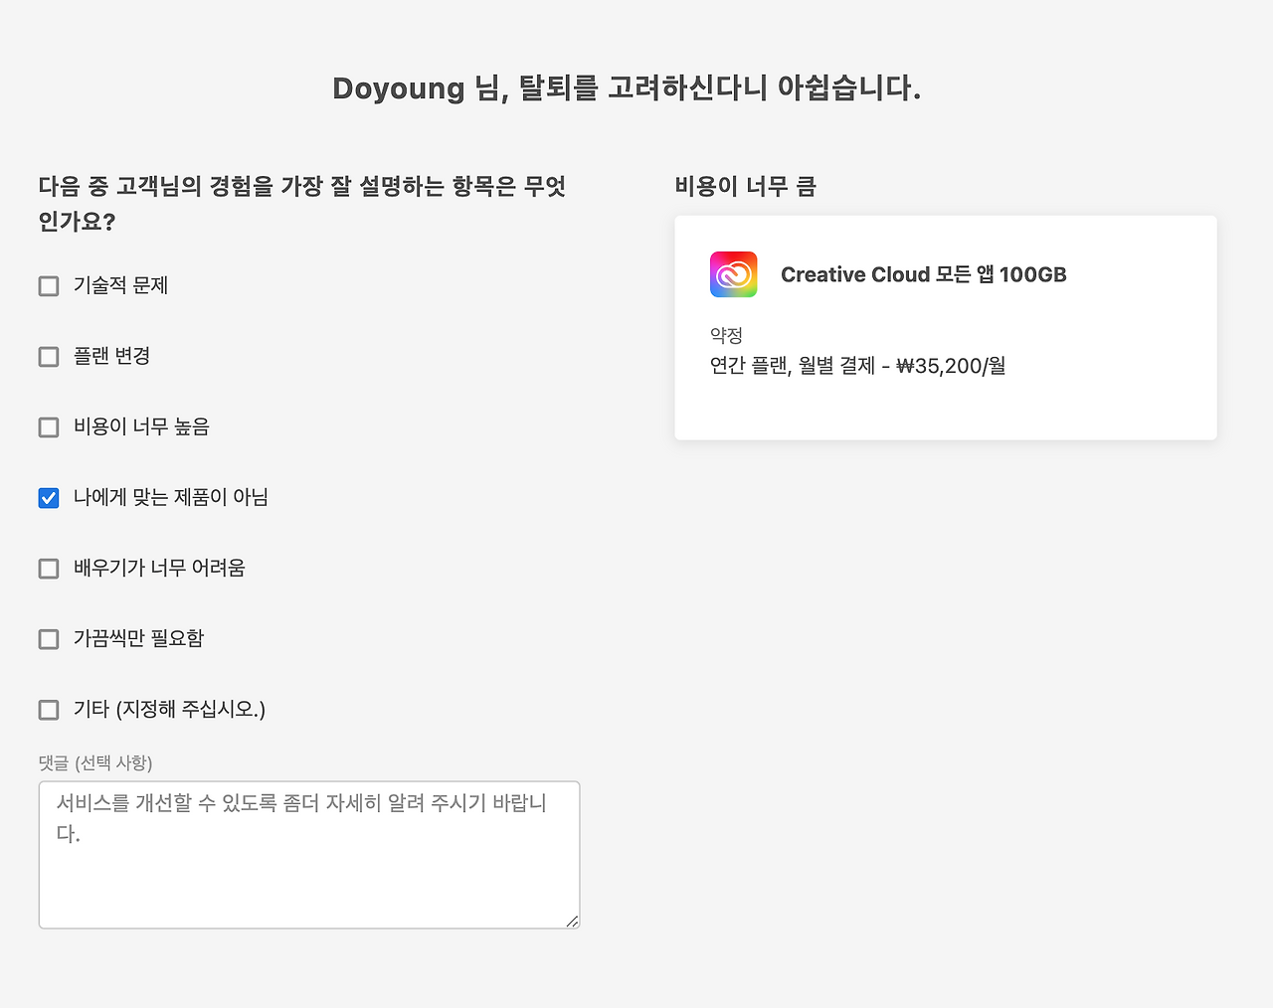
Task: Check the 비용이 너무 높음 checkbox
Action: point(48,426)
